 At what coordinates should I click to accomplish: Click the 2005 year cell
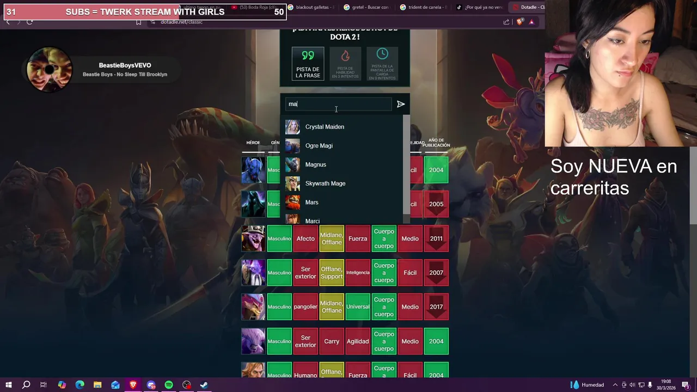436,204
